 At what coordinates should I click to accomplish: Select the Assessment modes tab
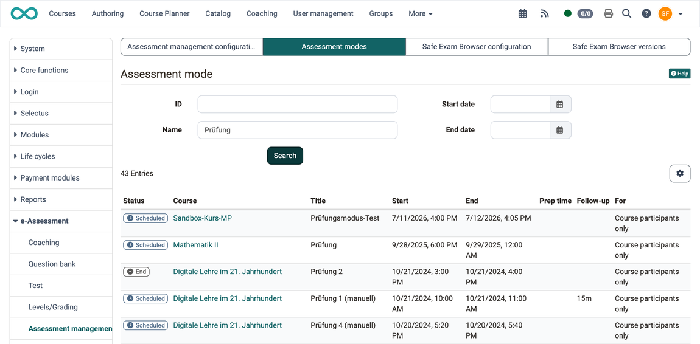(x=334, y=47)
